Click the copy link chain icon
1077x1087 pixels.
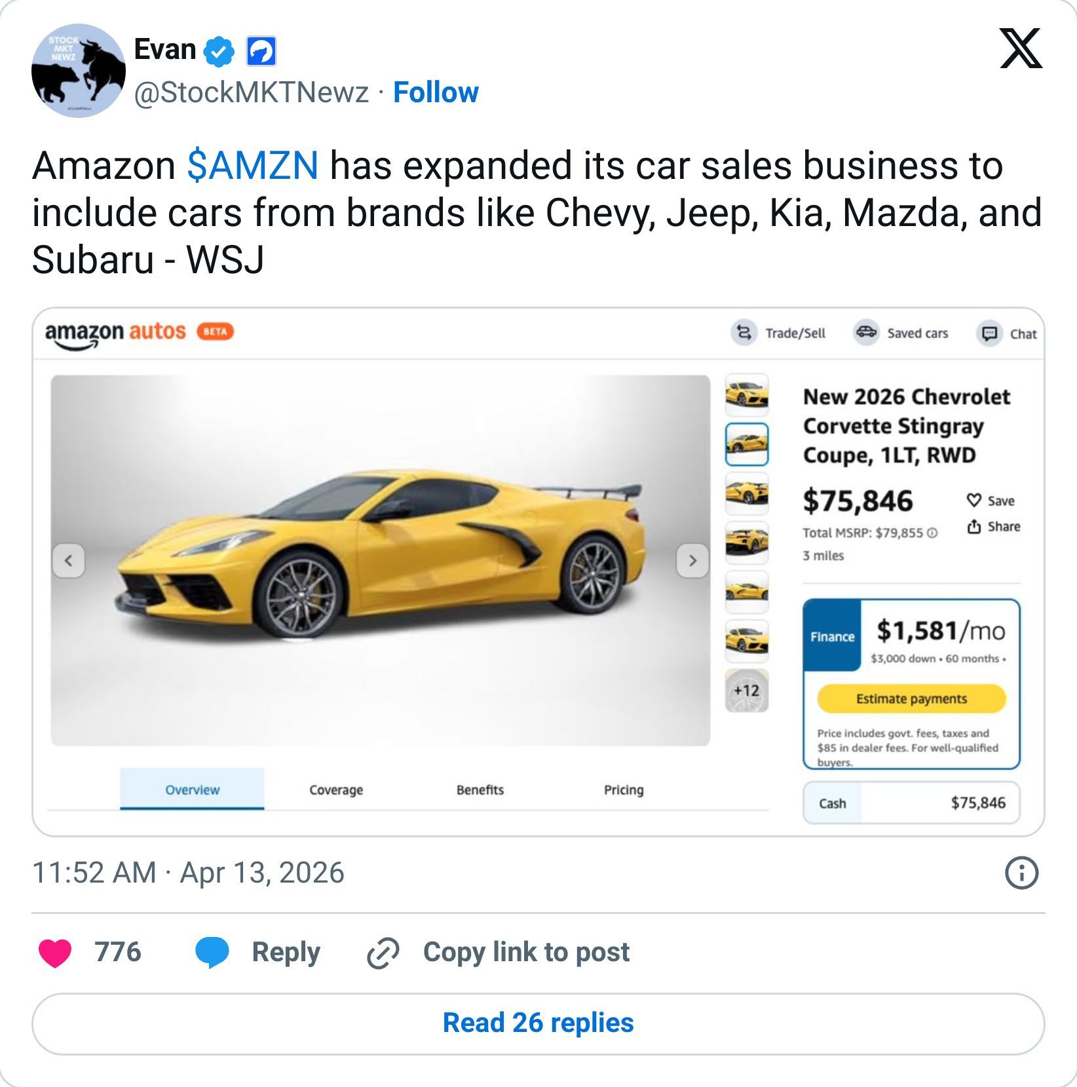click(x=383, y=952)
